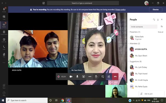
Task: Click the AYUSH GUPTA video feed
Action: 38,49
